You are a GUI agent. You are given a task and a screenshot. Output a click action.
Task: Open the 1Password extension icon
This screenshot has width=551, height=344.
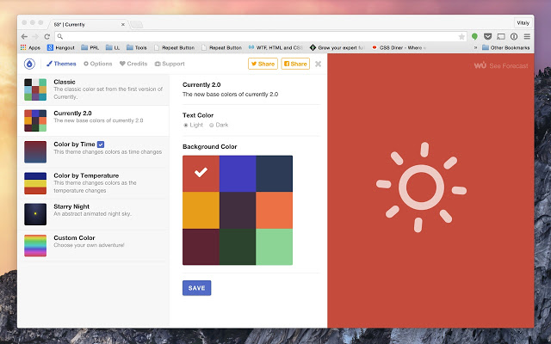tap(514, 36)
